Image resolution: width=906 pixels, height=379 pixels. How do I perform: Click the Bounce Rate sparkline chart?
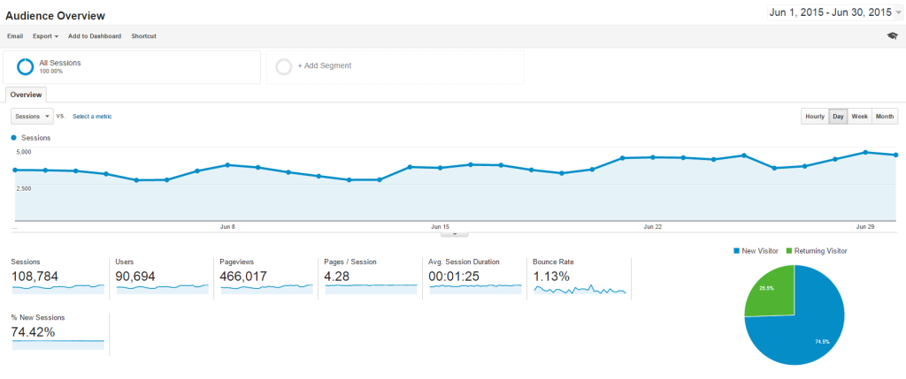point(580,290)
